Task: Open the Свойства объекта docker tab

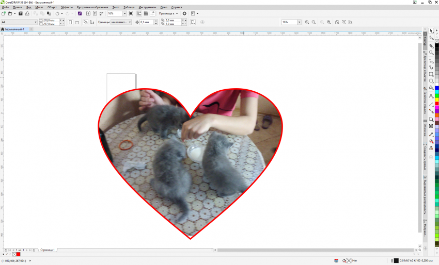Action: [425, 101]
